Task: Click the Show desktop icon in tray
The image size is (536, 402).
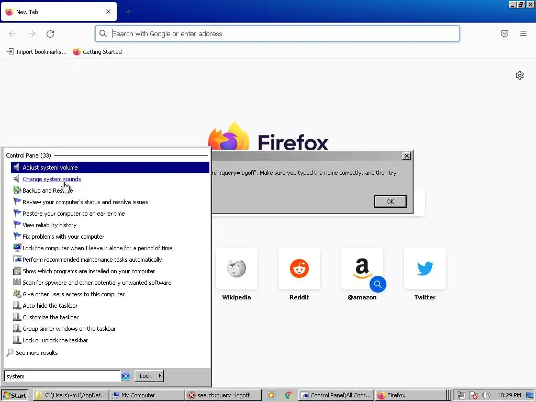Action: pos(530,396)
